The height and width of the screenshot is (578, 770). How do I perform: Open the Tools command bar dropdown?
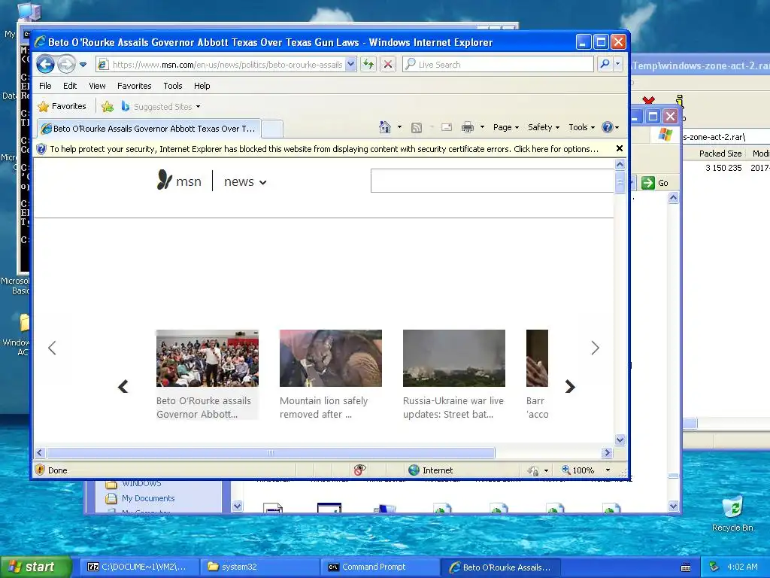[x=581, y=127]
